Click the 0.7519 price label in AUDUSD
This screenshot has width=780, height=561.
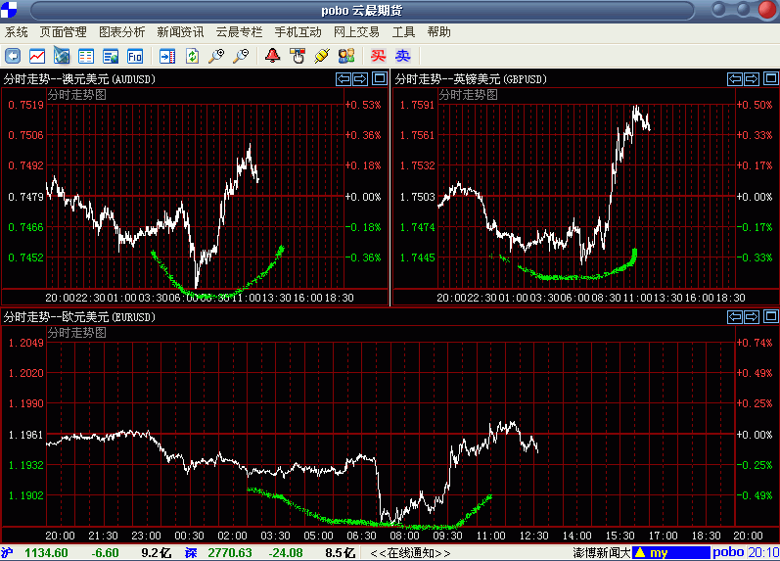coord(25,105)
